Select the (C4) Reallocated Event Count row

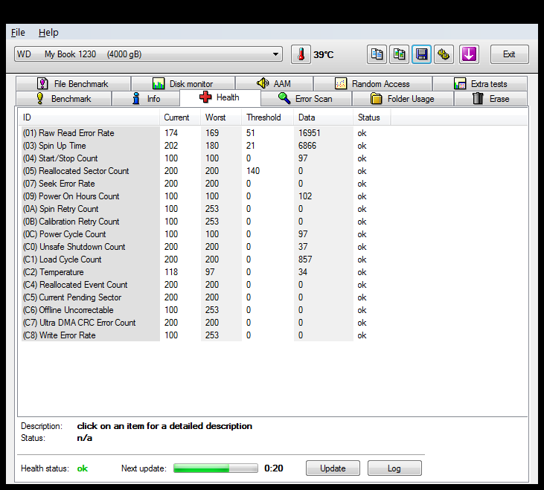(x=205, y=285)
